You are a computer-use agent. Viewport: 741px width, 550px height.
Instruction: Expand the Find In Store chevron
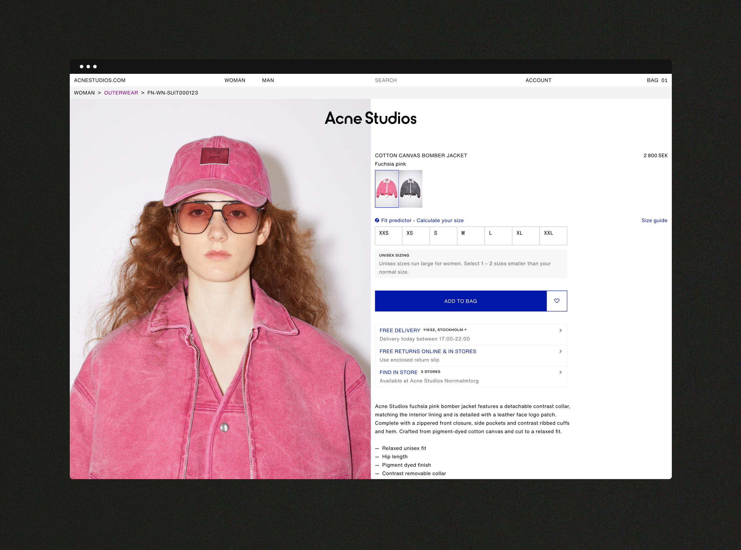561,372
